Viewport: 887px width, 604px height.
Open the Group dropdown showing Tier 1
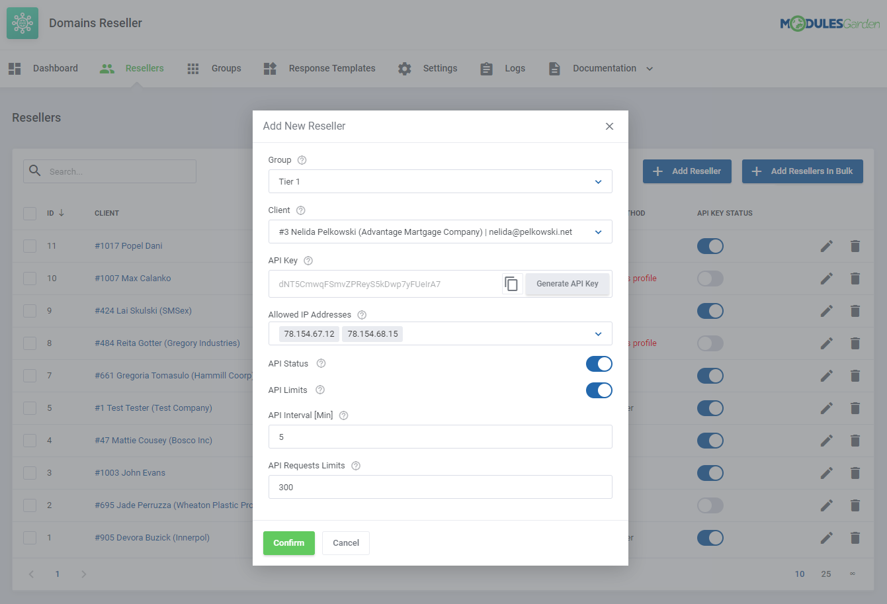[x=440, y=181]
